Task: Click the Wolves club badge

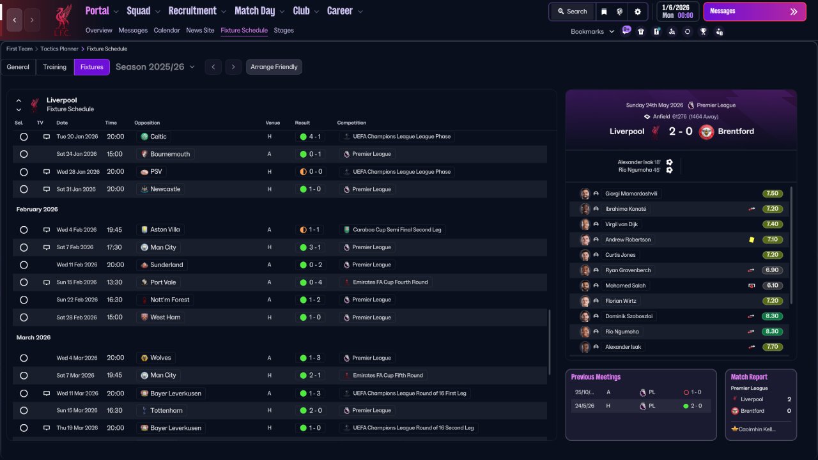Action: pos(144,358)
